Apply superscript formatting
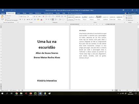Screen dimensions: 139x104 (x=32, y=19)
